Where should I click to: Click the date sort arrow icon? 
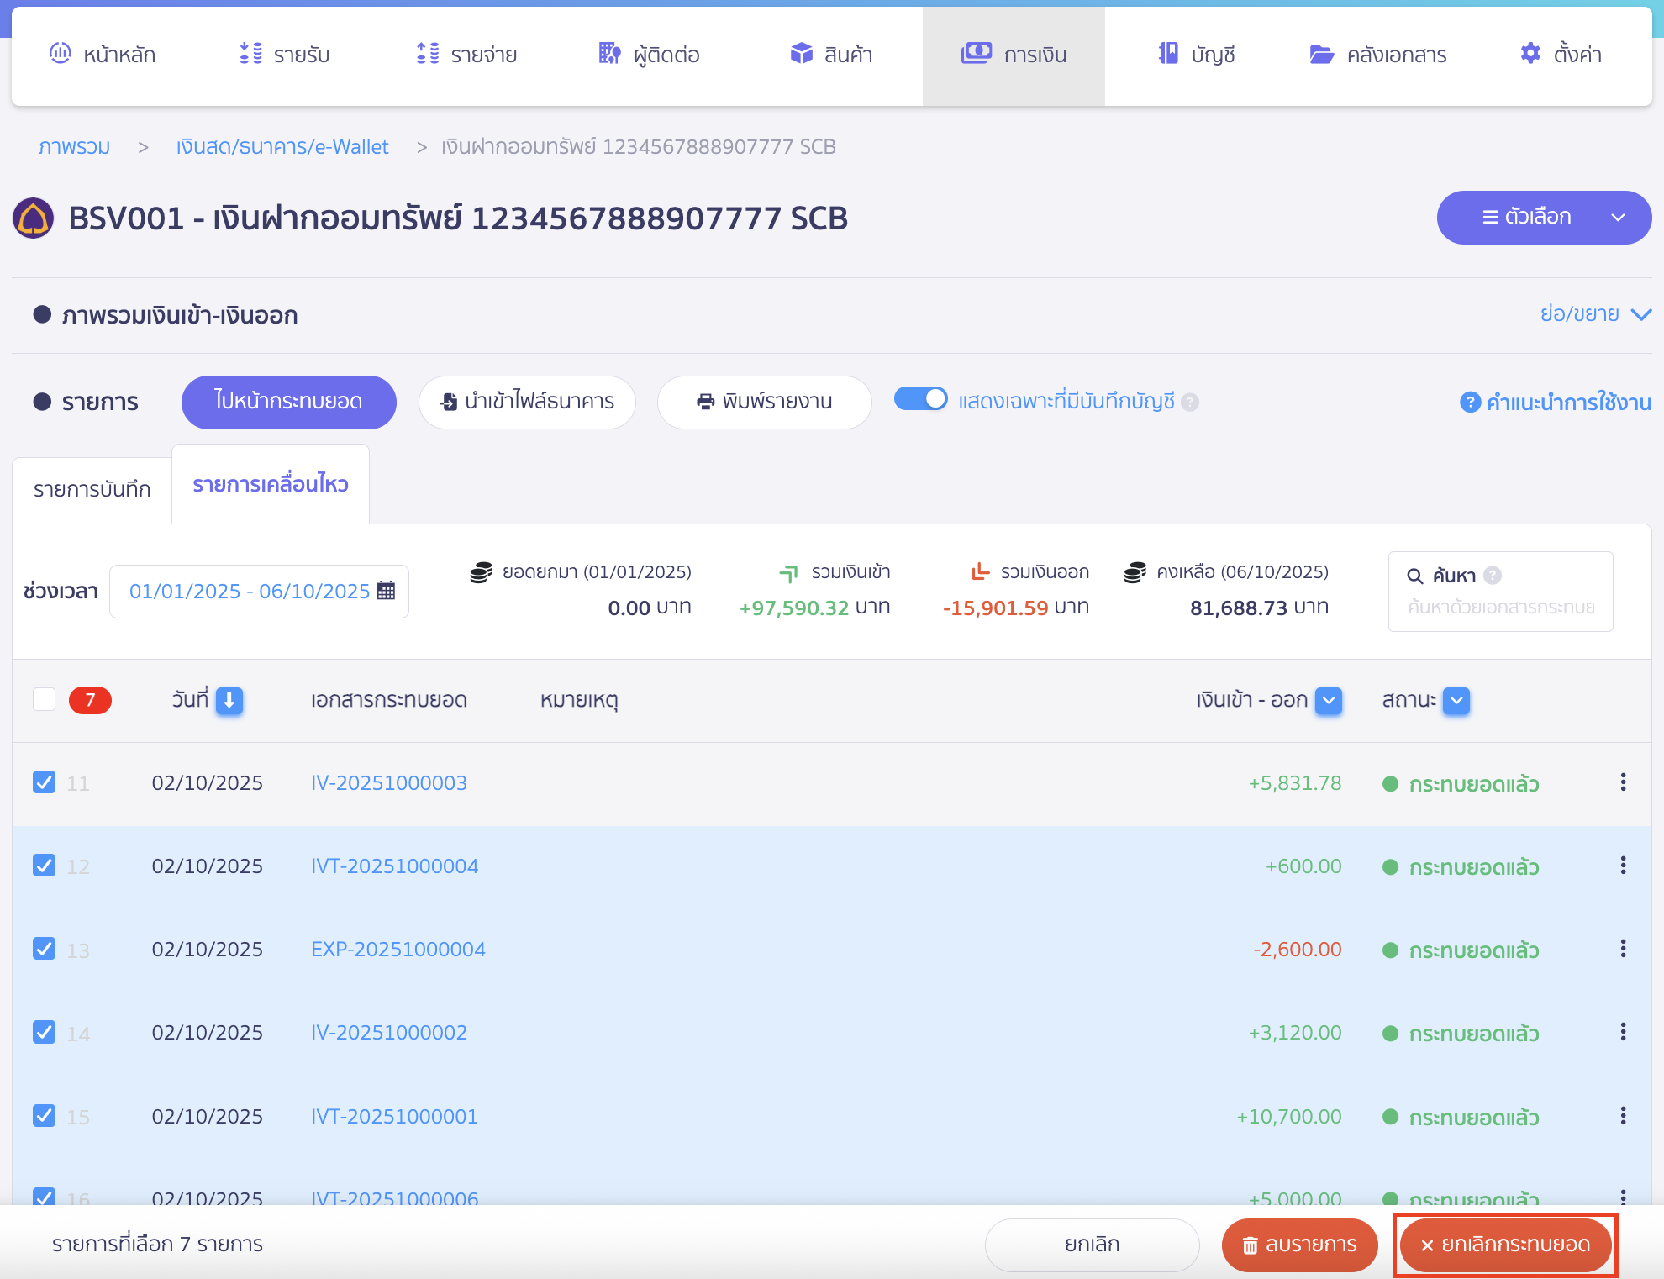[x=229, y=700]
